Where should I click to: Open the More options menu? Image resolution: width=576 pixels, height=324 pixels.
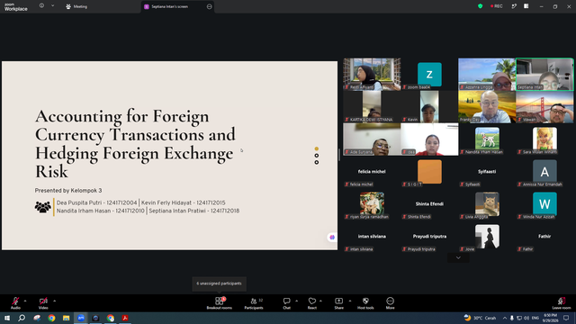[x=390, y=303]
